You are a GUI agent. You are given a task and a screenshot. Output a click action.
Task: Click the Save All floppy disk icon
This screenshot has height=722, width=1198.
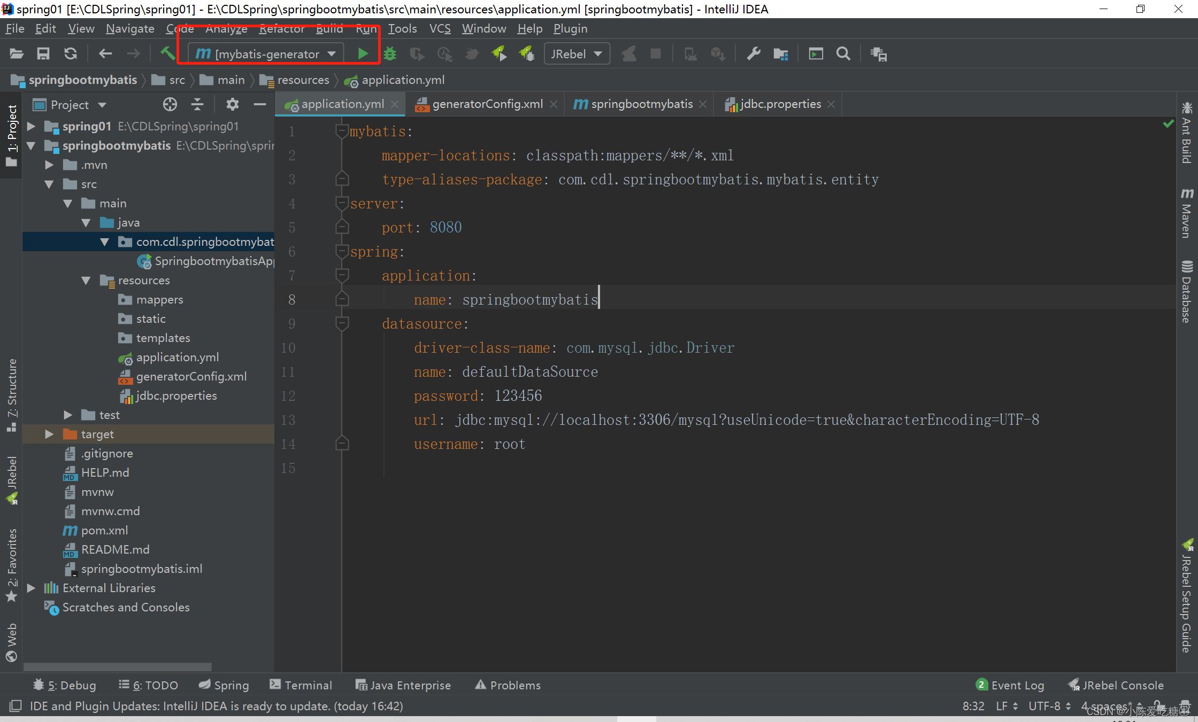click(x=43, y=53)
